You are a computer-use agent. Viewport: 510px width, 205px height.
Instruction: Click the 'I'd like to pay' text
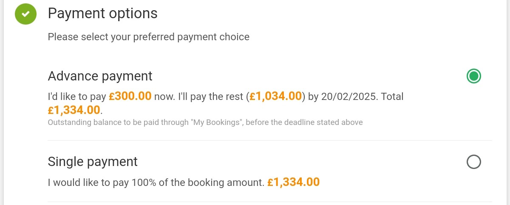tap(76, 97)
